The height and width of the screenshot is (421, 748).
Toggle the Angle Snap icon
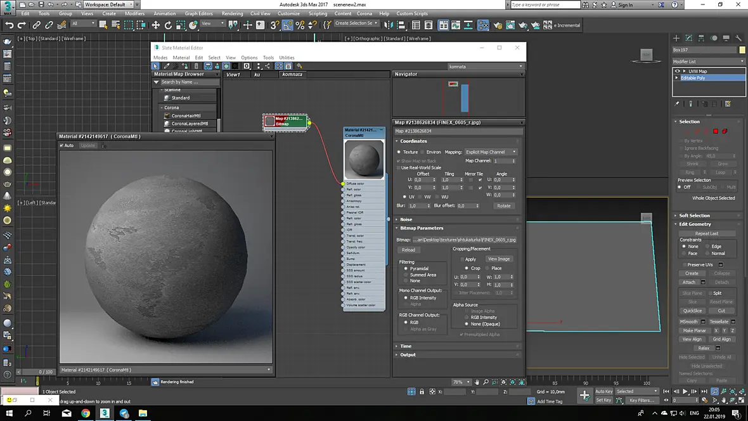point(288,25)
